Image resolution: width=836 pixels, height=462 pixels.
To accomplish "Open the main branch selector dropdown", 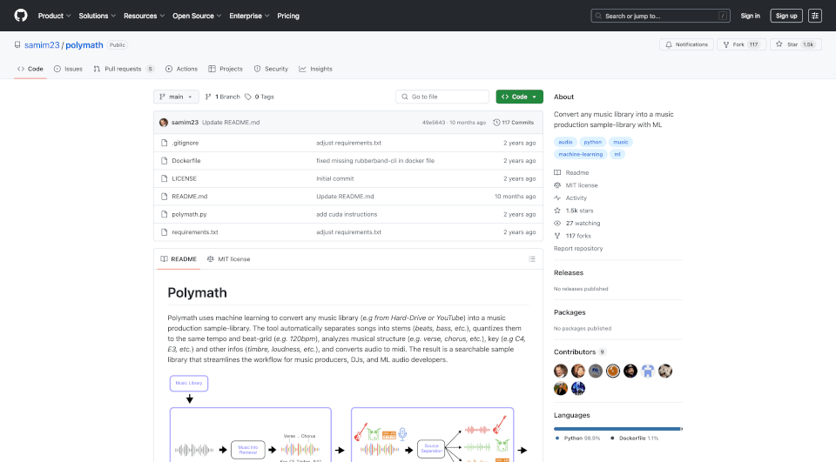I will (176, 97).
